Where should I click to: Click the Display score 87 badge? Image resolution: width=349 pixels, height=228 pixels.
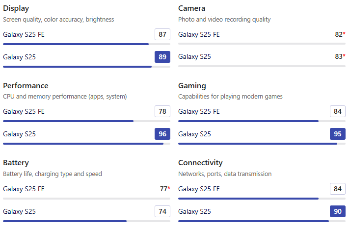click(162, 34)
